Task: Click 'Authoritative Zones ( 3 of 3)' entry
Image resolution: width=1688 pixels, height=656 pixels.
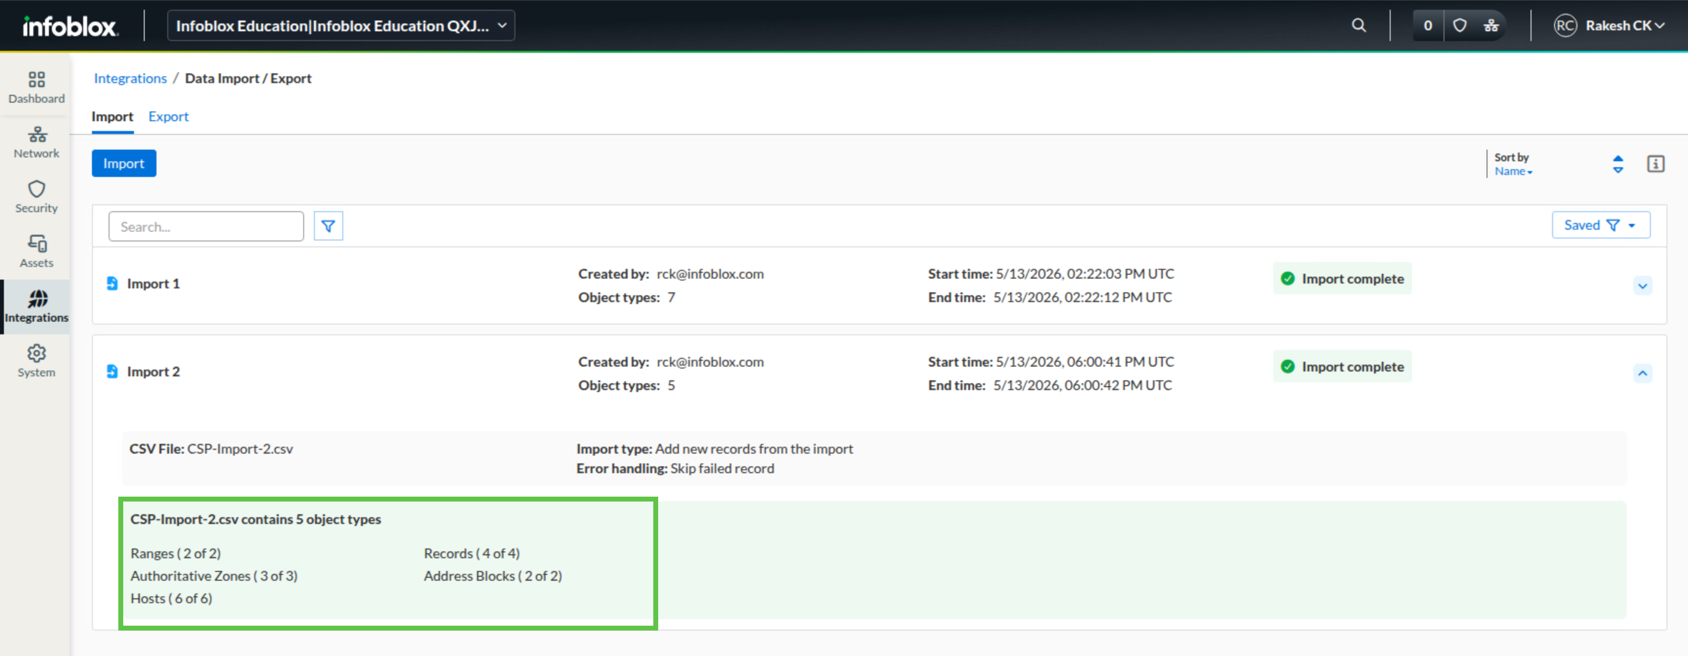Action: pos(214,576)
